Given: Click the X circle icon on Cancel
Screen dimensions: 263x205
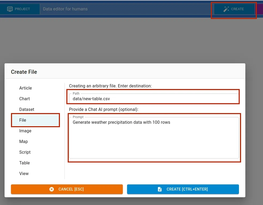Looking at the screenshot, I should (52, 189).
